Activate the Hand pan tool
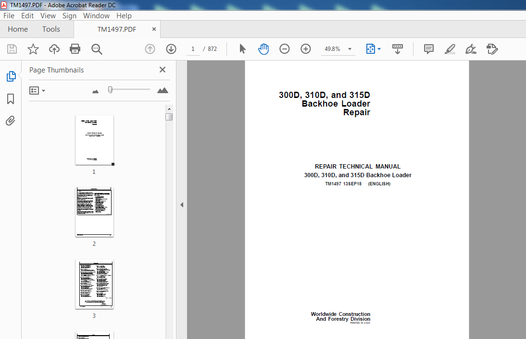The height and width of the screenshot is (339, 526). (263, 49)
